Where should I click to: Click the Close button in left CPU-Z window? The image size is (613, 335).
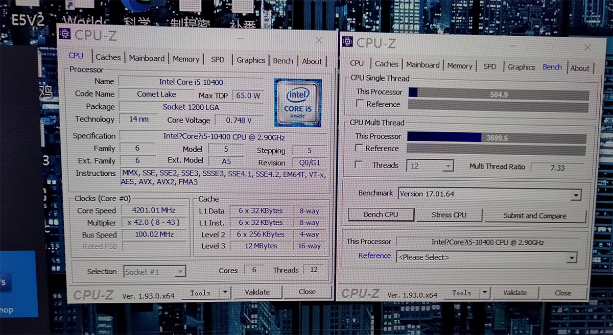tap(308, 292)
